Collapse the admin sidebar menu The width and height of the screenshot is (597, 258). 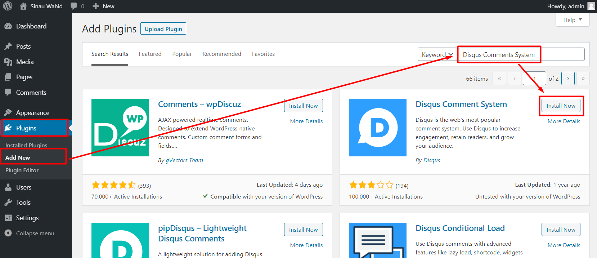point(35,233)
